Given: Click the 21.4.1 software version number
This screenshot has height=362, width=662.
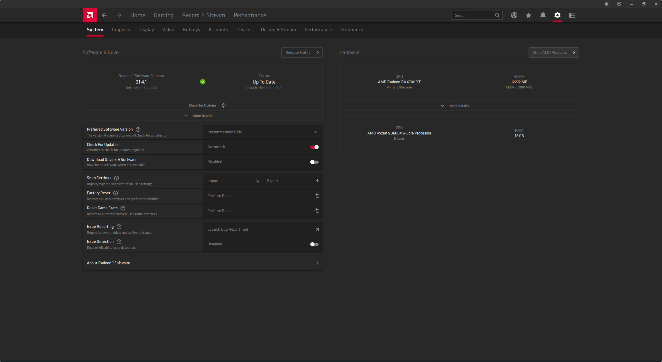Looking at the screenshot, I should (x=141, y=82).
